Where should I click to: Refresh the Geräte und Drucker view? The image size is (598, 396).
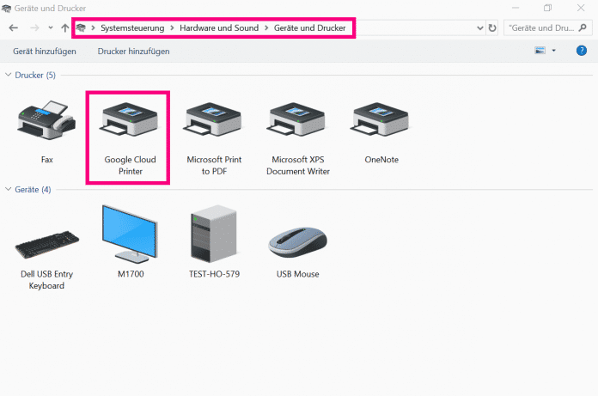492,27
